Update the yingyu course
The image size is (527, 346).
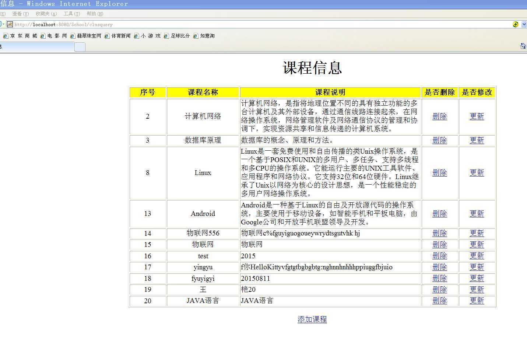tap(477, 267)
